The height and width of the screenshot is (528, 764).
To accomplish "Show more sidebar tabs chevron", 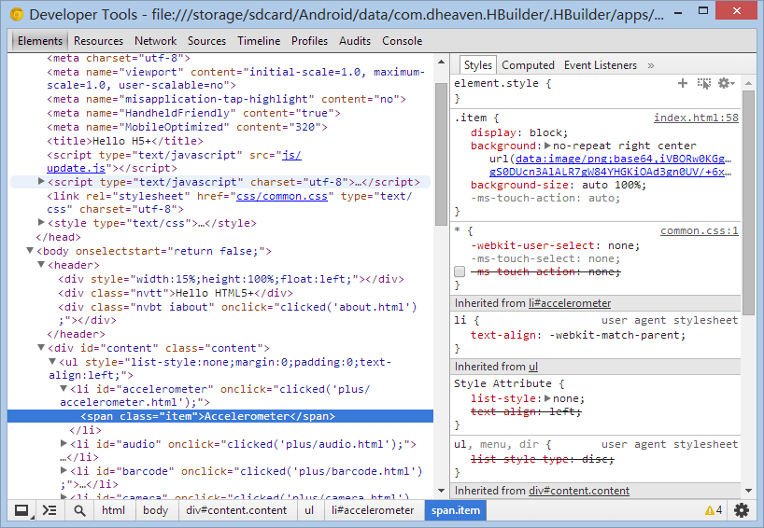I will click(650, 65).
